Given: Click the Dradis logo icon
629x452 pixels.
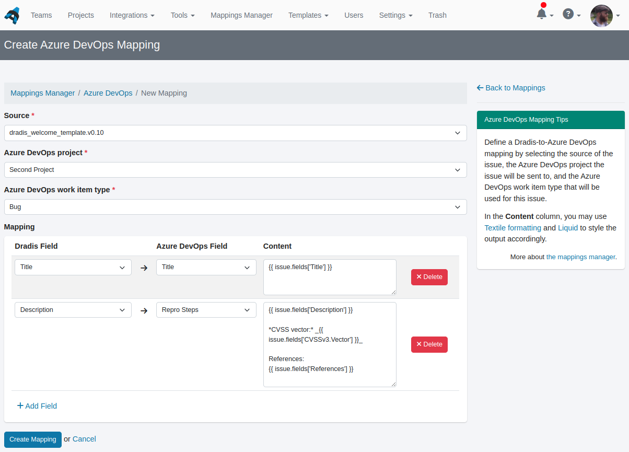Looking at the screenshot, I should pos(12,15).
